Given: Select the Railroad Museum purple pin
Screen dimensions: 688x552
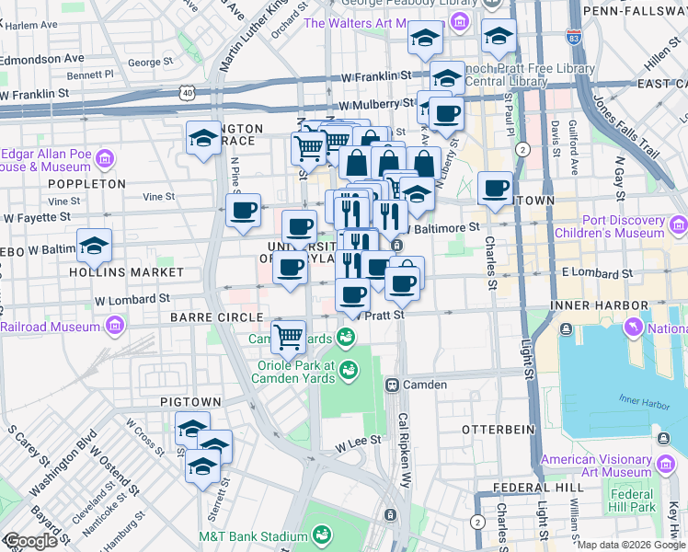Looking at the screenshot, I should coord(115,326).
